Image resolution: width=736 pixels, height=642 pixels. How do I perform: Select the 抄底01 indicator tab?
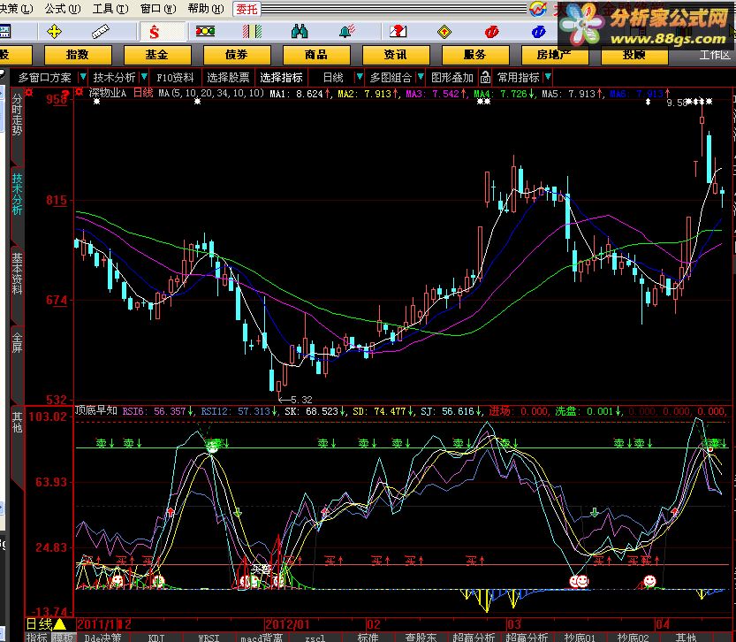[580, 638]
